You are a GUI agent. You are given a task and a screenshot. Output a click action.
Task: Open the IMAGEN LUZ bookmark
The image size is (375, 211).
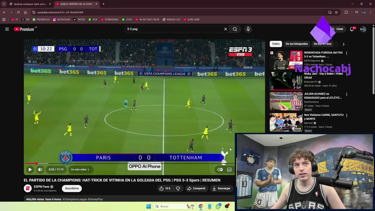171,20
